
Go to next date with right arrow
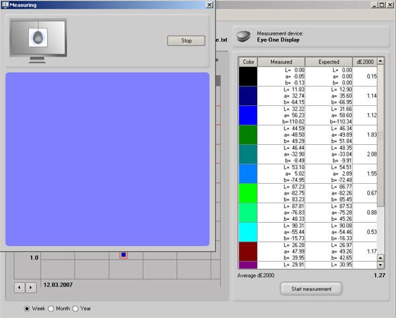click(x=31, y=287)
